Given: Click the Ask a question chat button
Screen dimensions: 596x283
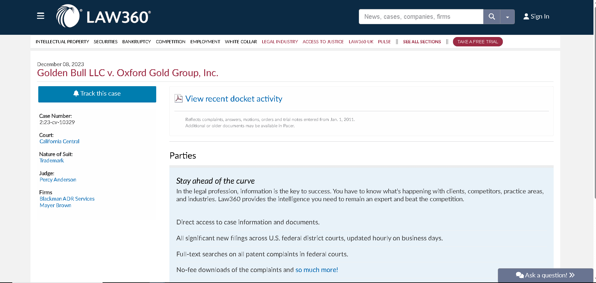Looking at the screenshot, I should (x=545, y=275).
